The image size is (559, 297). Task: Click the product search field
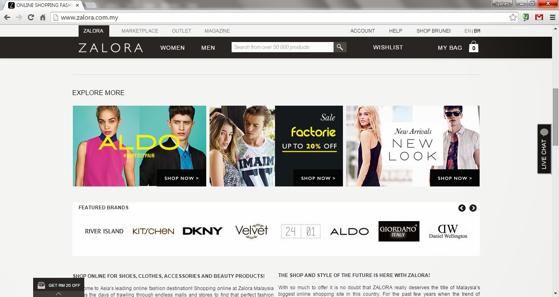coord(282,47)
